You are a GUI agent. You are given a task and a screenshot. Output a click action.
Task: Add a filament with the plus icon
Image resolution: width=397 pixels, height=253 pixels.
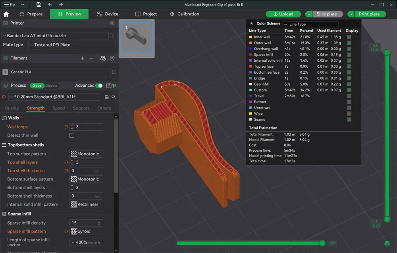pos(83,58)
